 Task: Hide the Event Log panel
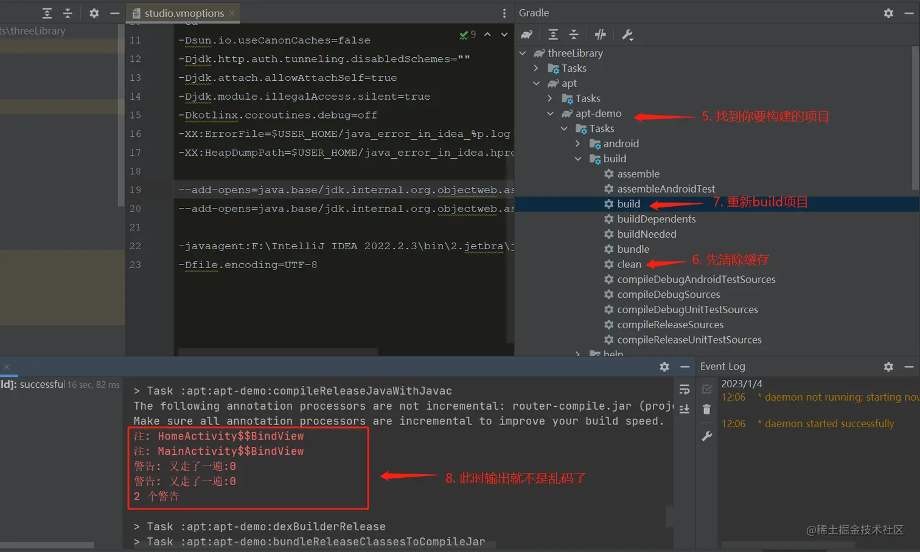click(x=909, y=367)
